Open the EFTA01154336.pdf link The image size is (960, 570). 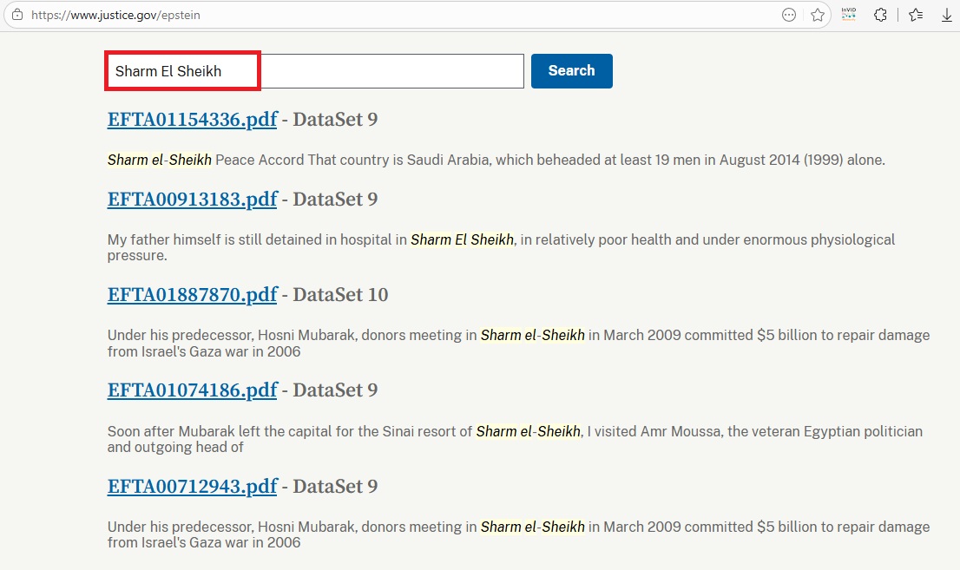(192, 120)
